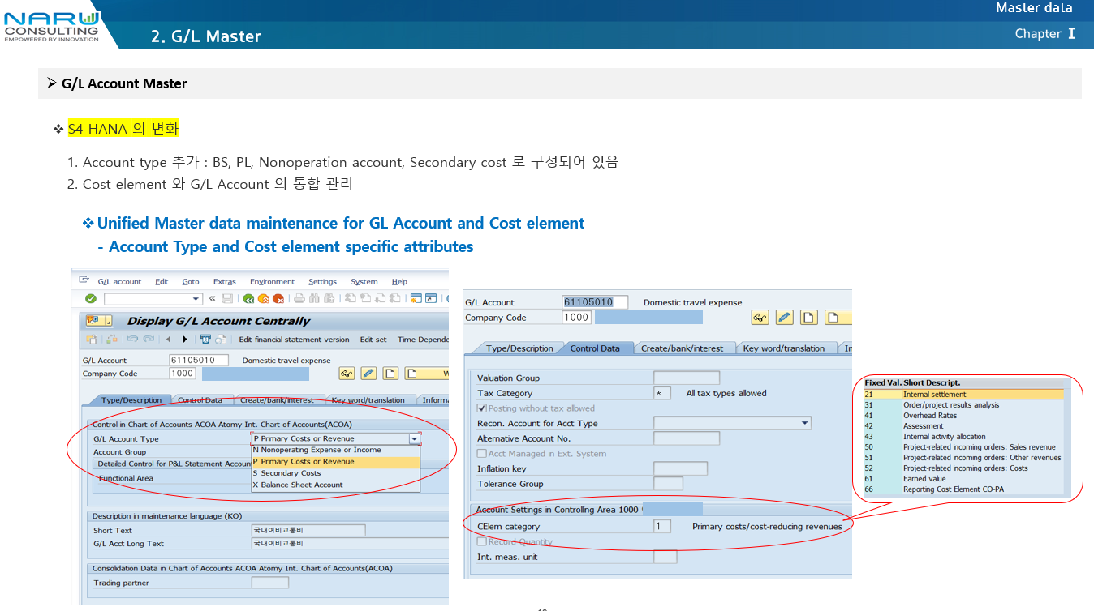Click the Inflation key field
The width and height of the screenshot is (1094, 611).
tap(680, 468)
